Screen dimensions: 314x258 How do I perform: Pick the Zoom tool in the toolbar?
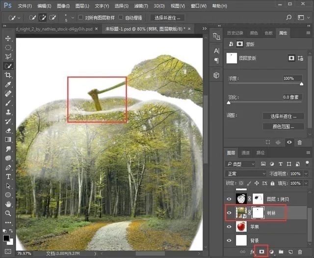tap(8, 213)
